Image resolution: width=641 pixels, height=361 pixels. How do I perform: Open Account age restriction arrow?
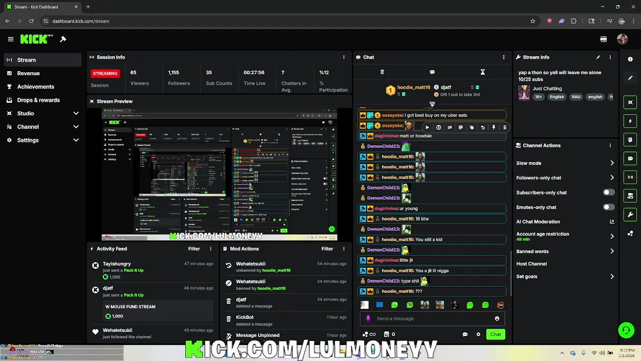[612, 236]
